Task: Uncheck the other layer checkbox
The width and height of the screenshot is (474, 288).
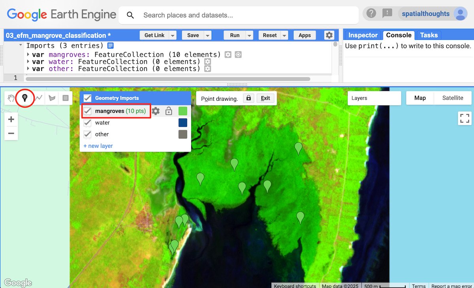Action: click(x=88, y=134)
